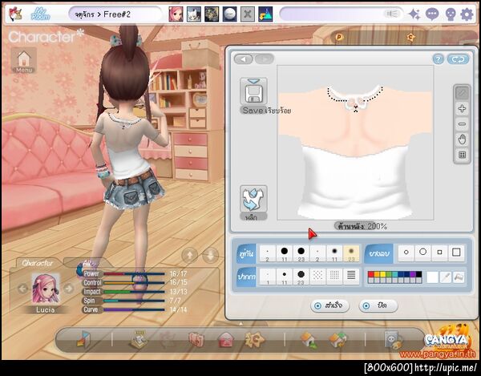This screenshot has width=481, height=376.
Task: Click the undo back arrow in editor
Action: click(x=244, y=59)
